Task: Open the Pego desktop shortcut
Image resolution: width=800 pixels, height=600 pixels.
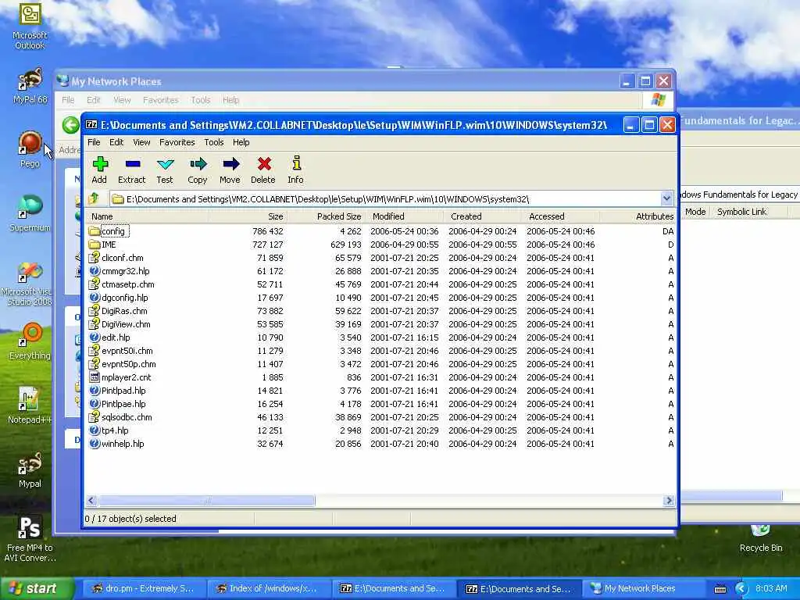Action: click(30, 149)
